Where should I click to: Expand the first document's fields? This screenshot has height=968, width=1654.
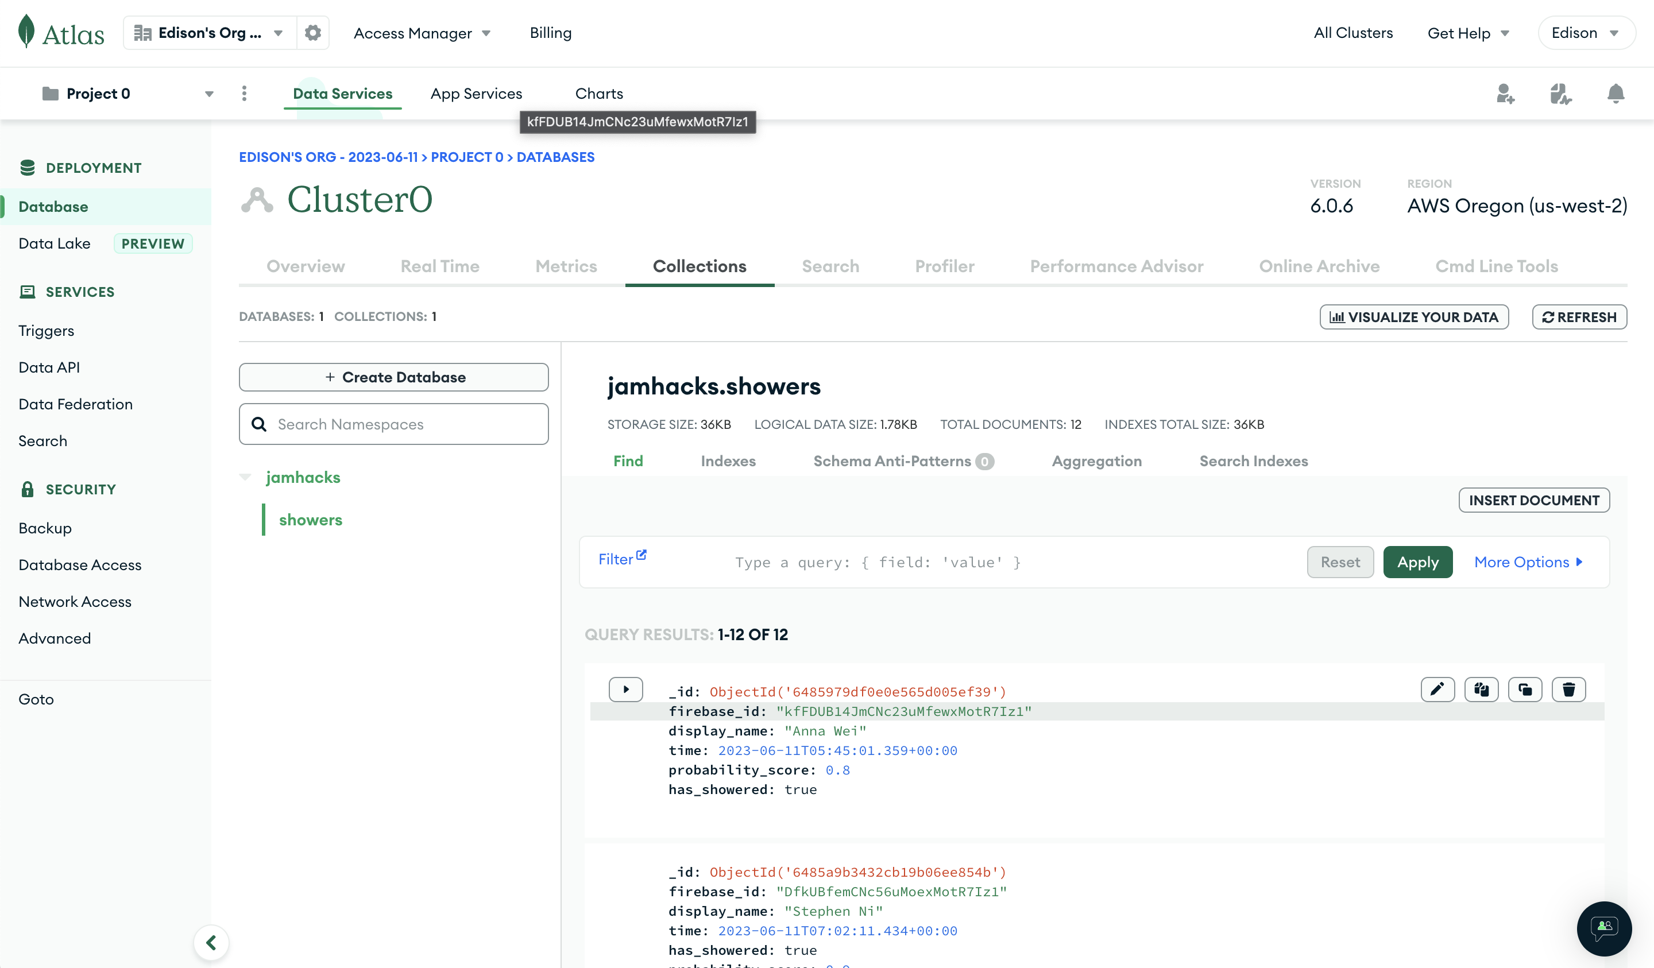[x=625, y=689]
